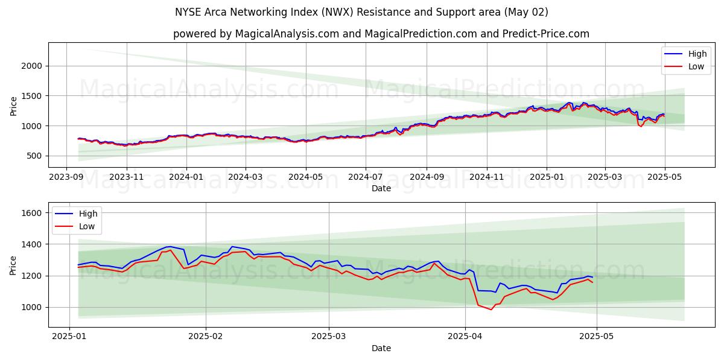This screenshot has height=362, width=724.
Task: Click the '2024-01' x-axis tick label
Action: (x=186, y=177)
